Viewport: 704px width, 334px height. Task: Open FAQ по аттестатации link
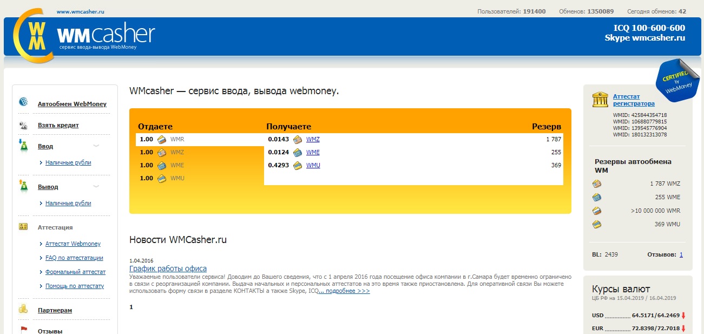(74, 258)
